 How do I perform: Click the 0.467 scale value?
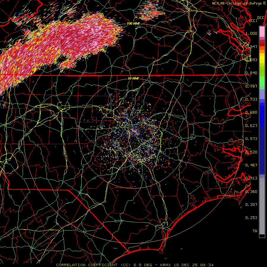pyautogui.click(x=251, y=165)
